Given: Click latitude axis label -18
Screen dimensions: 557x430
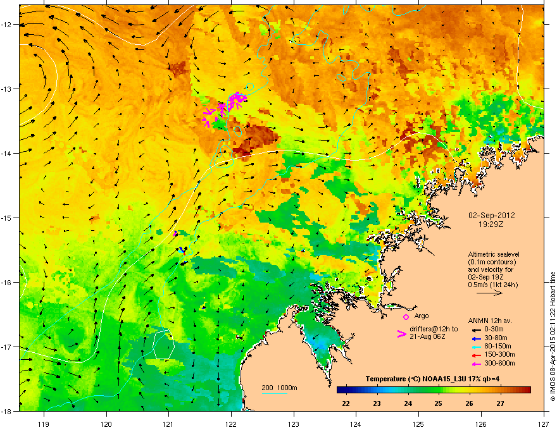Looking at the screenshot, I should pos(7,411).
